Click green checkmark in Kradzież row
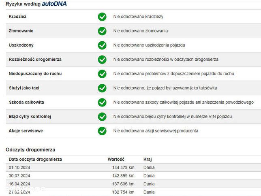This screenshot has height=196, width=261. point(102,17)
